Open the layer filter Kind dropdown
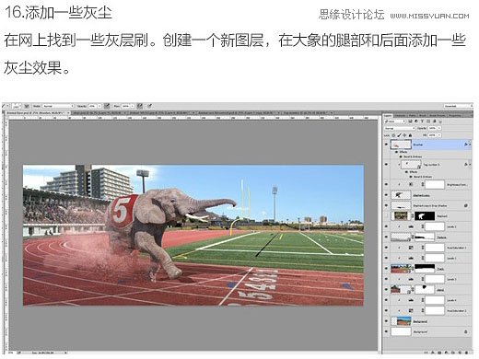Viewport: 479px width, 359px height. pyautogui.click(x=395, y=122)
